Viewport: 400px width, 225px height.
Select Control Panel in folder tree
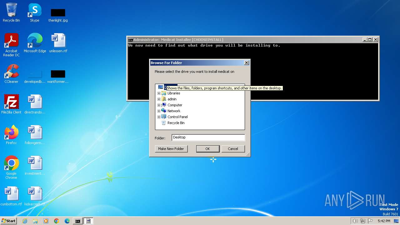click(x=177, y=117)
